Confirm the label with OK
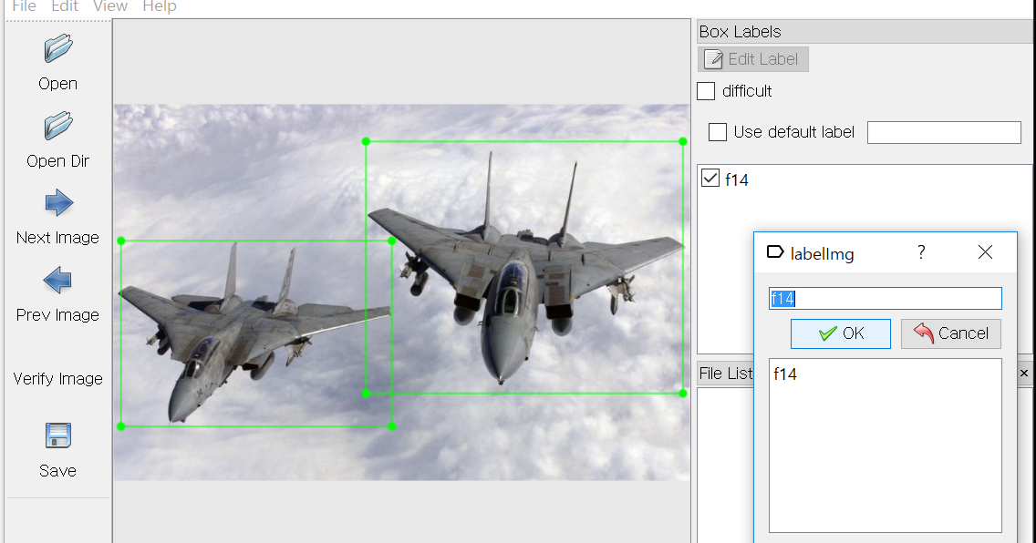The image size is (1036, 543). coord(840,333)
